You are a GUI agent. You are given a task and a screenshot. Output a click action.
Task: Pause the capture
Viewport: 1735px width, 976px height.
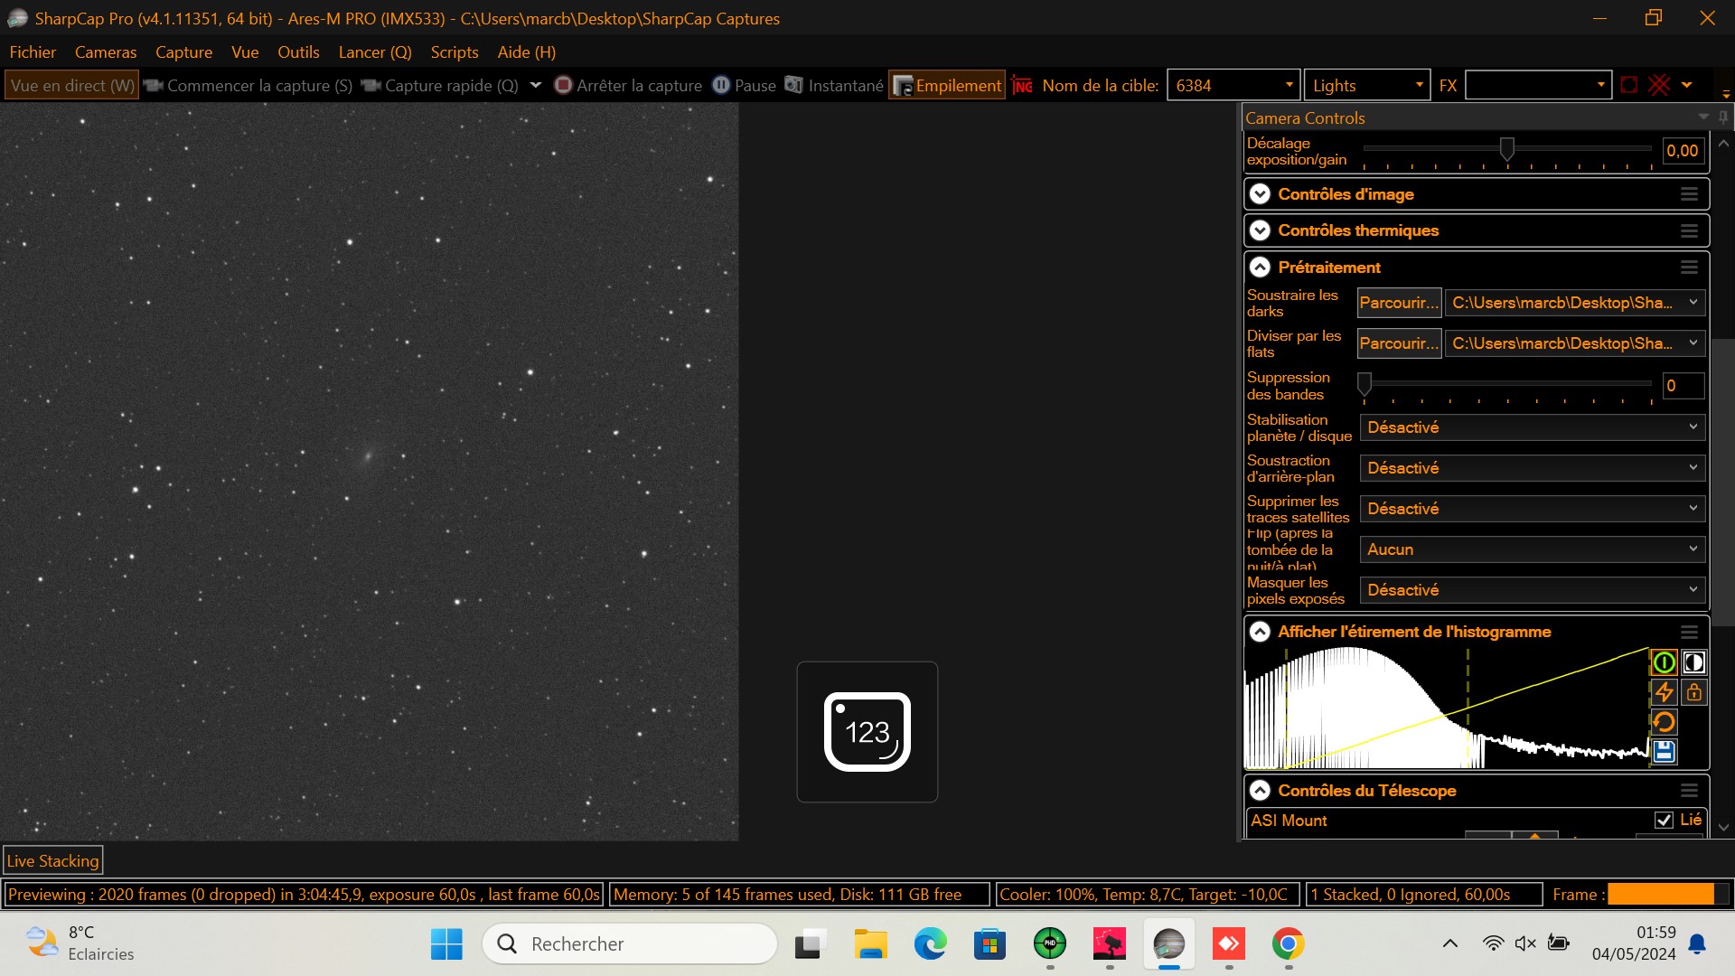pos(745,85)
